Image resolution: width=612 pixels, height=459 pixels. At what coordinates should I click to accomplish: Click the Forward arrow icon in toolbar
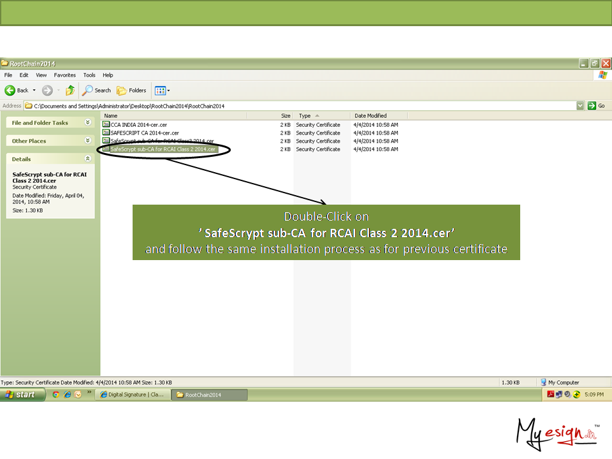coord(47,91)
